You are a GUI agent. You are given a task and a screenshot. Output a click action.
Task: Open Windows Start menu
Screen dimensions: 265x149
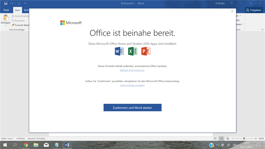(5, 145)
